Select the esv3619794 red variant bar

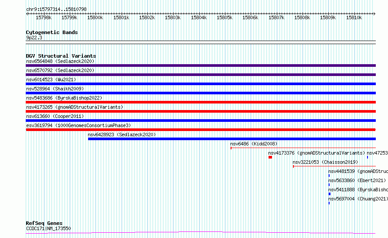coord(201,130)
